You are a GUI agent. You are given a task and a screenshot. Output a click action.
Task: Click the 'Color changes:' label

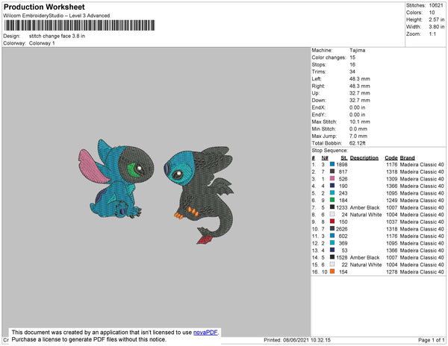[329, 57]
